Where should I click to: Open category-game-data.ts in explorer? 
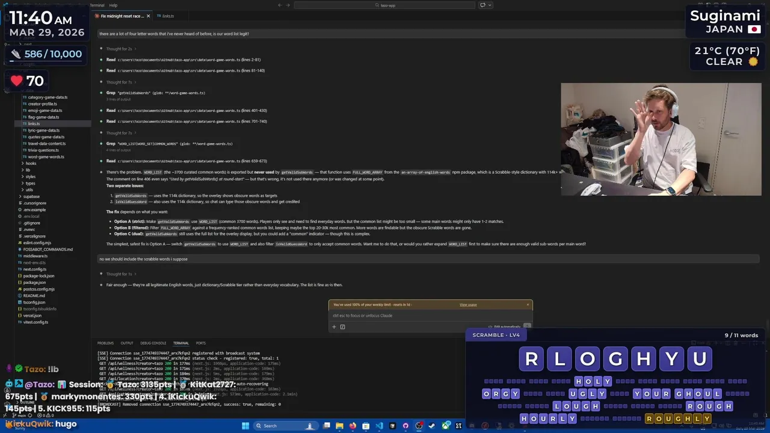tap(48, 97)
